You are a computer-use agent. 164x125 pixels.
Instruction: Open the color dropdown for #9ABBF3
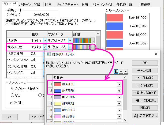[x=119, y=110]
